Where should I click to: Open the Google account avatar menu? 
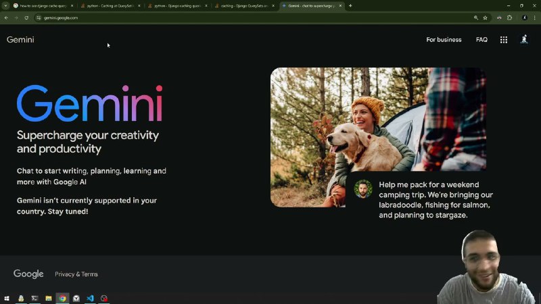coord(524,39)
